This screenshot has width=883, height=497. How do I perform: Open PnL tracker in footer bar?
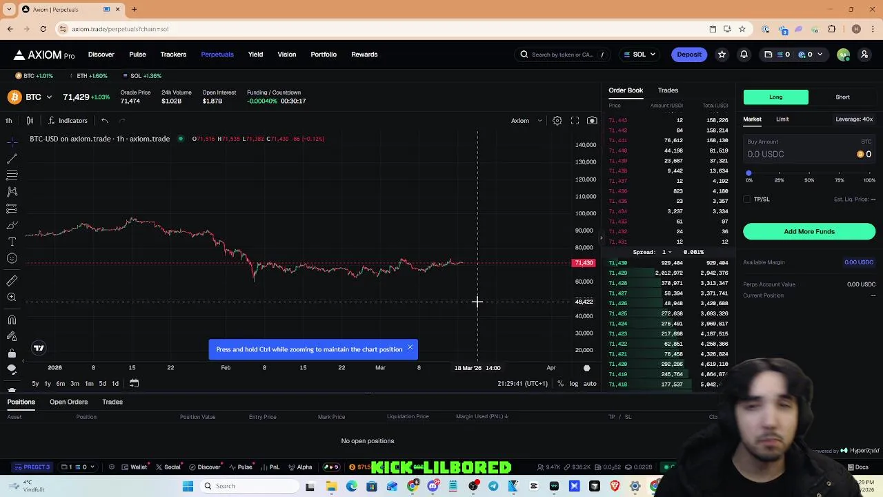(270, 467)
